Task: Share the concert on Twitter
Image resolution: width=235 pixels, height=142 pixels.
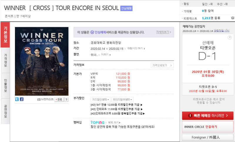Action: tap(17, 99)
